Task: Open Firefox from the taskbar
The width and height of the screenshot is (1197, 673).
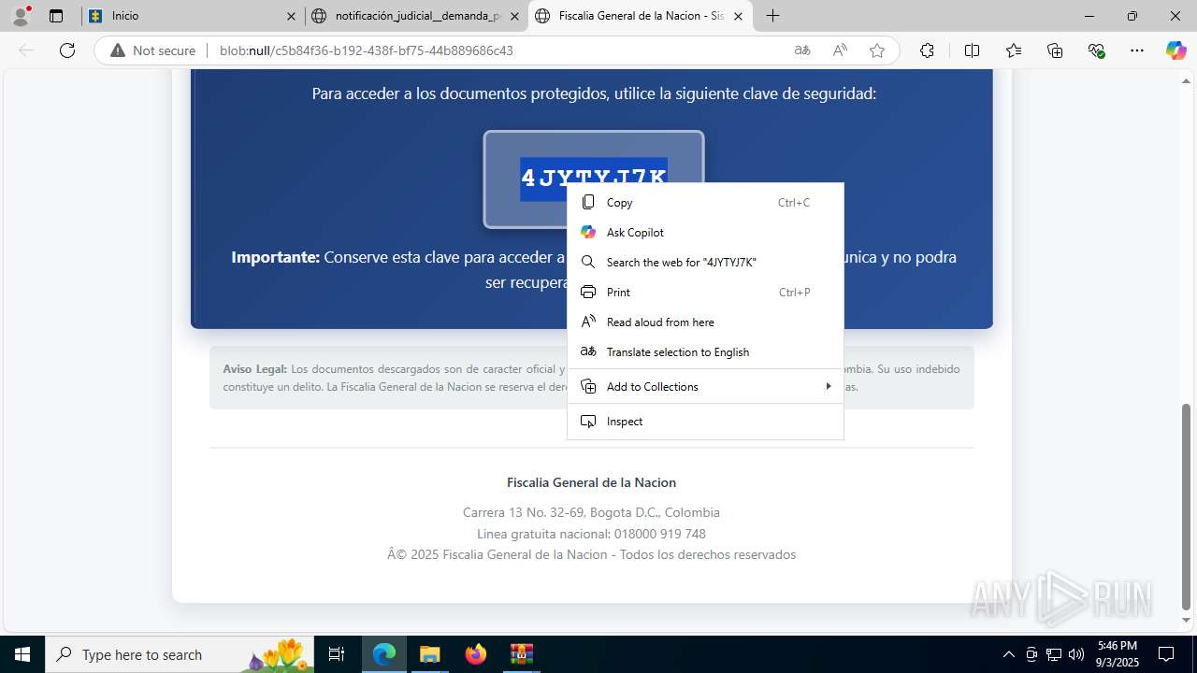Action: [x=476, y=654]
